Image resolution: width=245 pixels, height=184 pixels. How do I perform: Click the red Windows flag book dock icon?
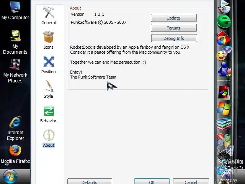pyautogui.click(x=224, y=92)
